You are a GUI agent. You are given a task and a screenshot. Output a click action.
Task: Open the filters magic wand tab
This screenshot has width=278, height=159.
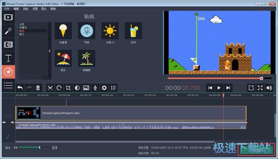pos(8,31)
